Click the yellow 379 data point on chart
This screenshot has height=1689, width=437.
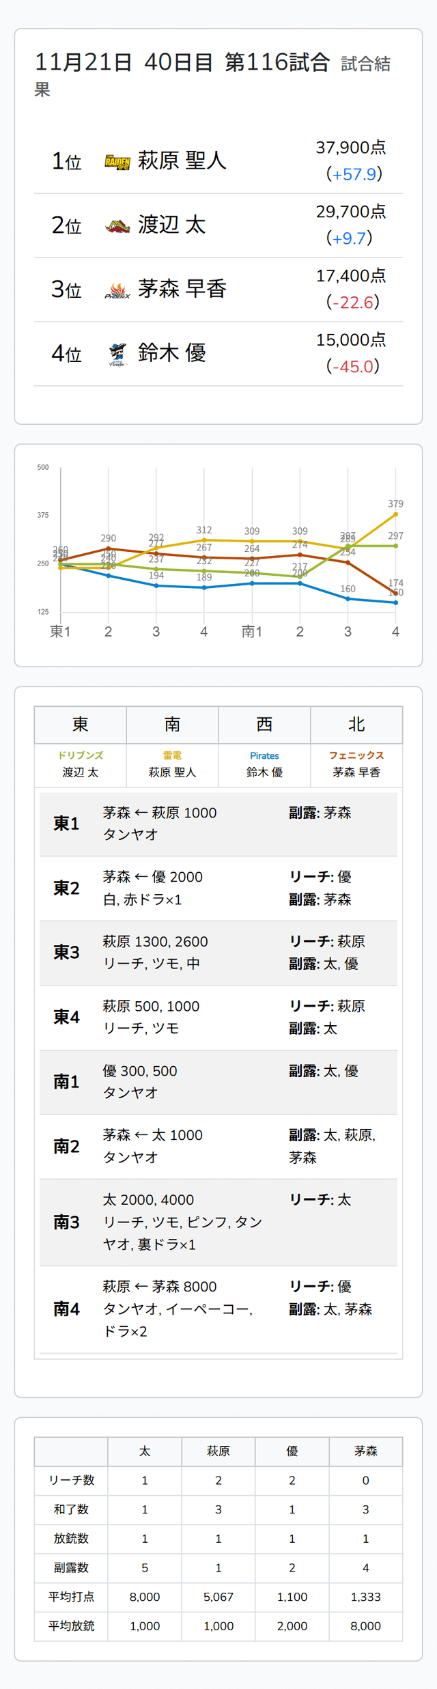[395, 514]
